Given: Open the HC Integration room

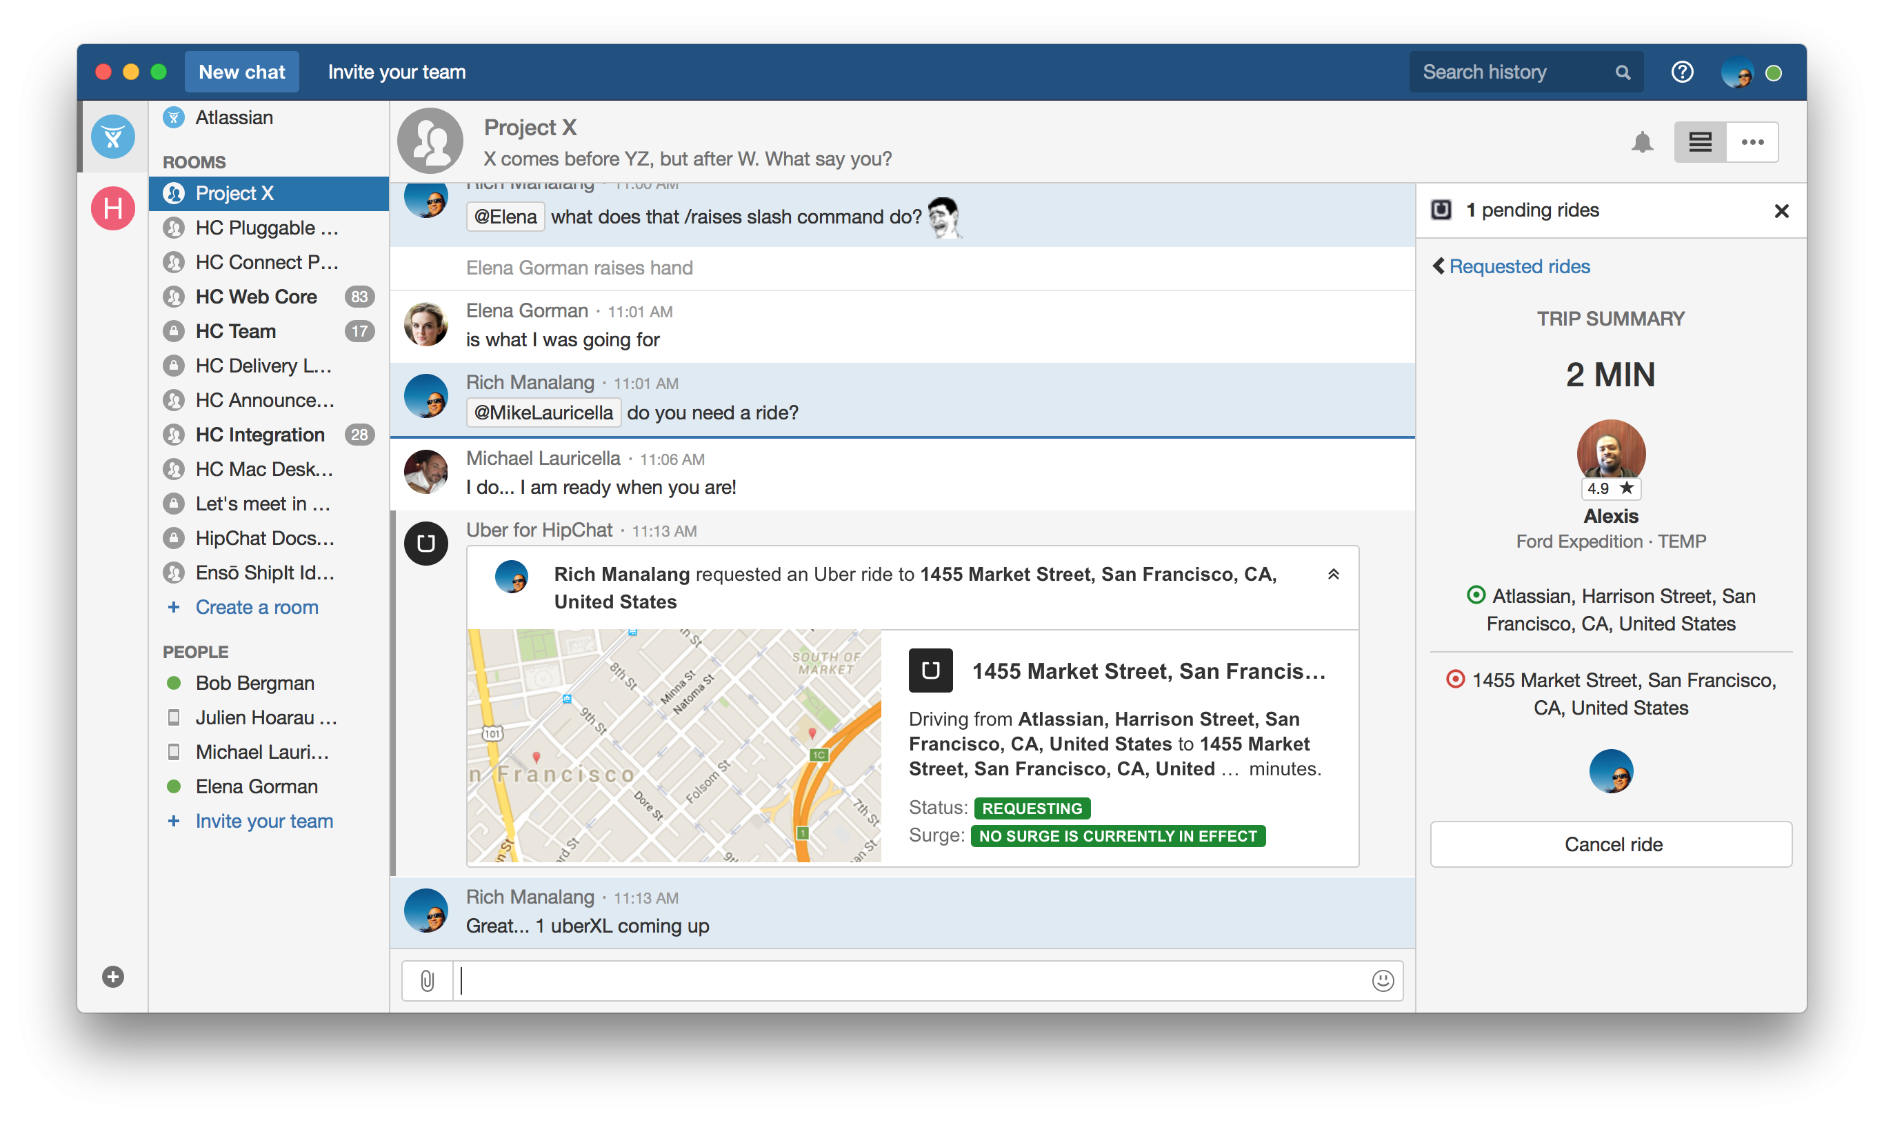Looking at the screenshot, I should (269, 435).
